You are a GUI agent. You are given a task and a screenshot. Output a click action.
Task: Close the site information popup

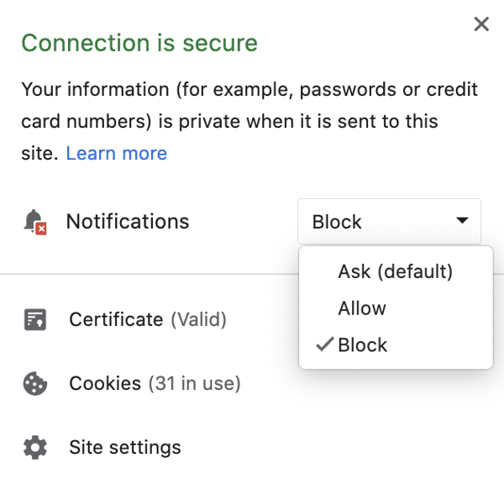481,24
